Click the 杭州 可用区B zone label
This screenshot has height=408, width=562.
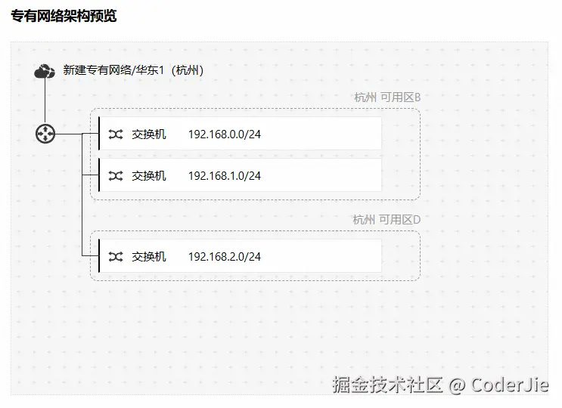click(387, 97)
